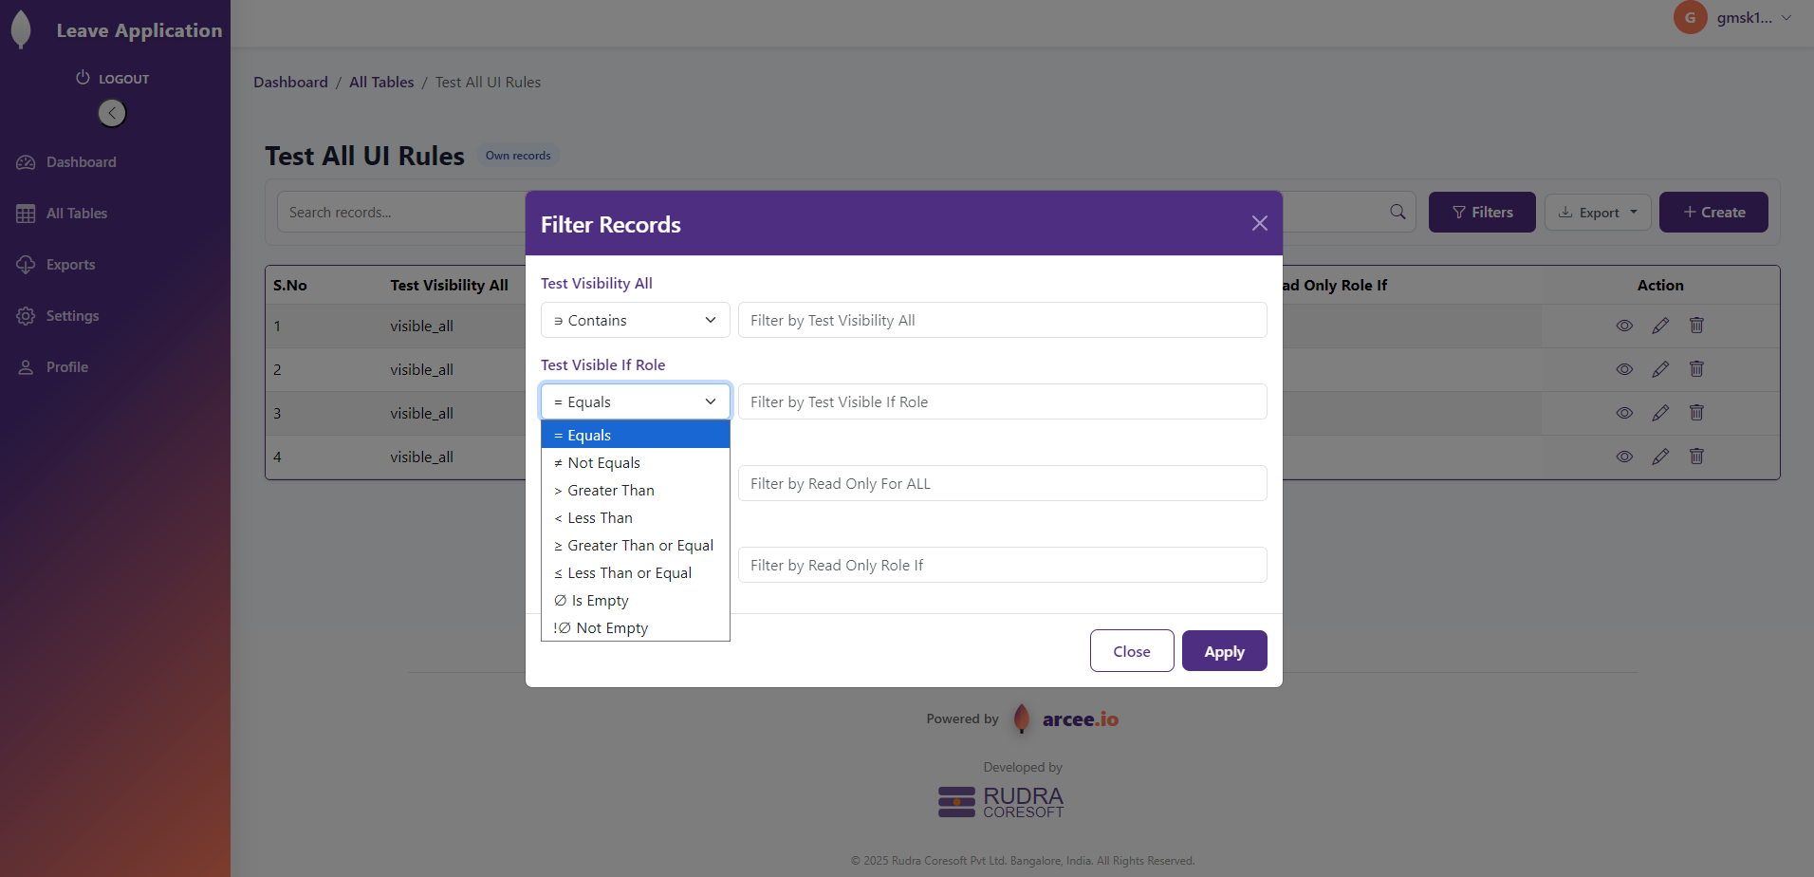Close the Filter Records dialog with X

pyautogui.click(x=1259, y=223)
